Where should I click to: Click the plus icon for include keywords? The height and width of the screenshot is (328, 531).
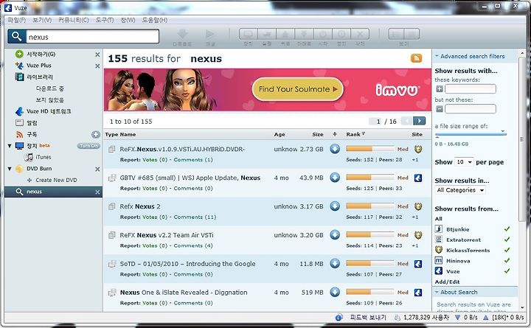pyautogui.click(x=440, y=89)
